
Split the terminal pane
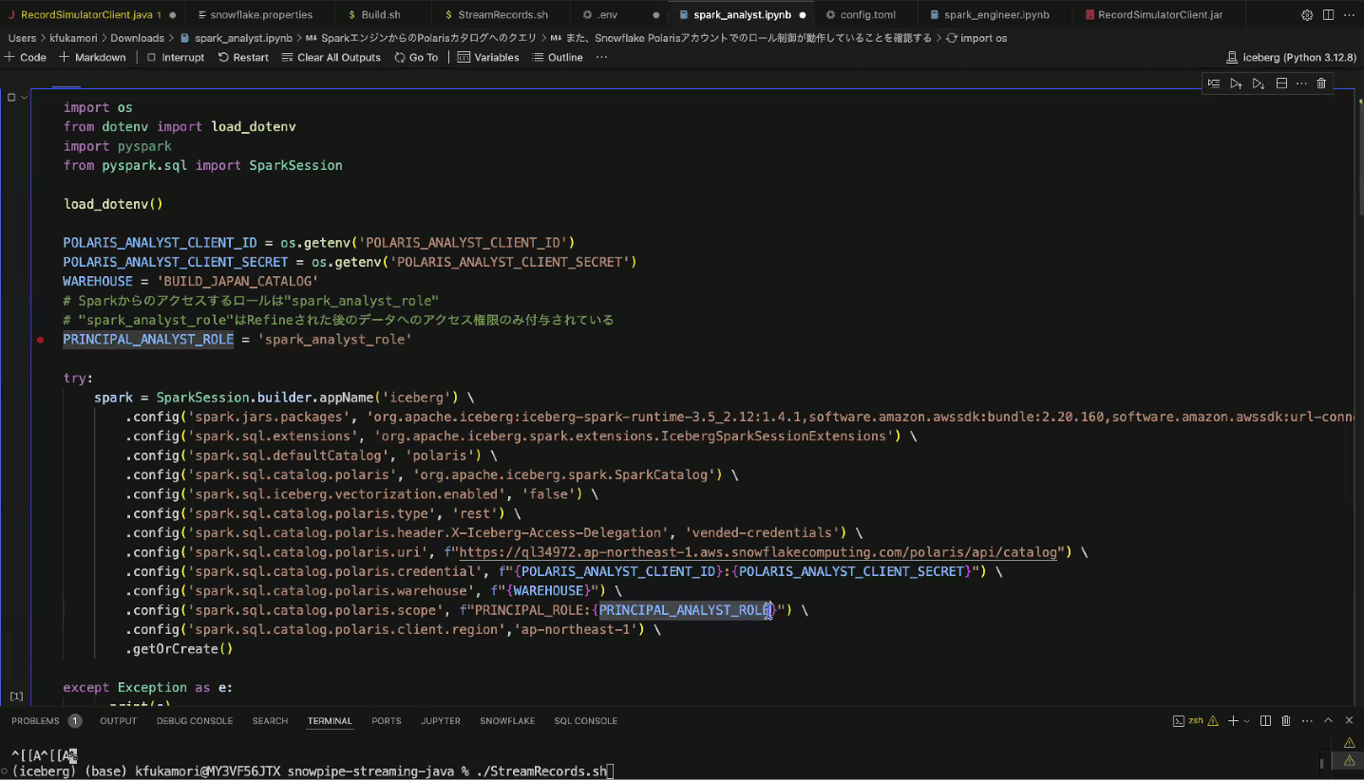(x=1265, y=721)
